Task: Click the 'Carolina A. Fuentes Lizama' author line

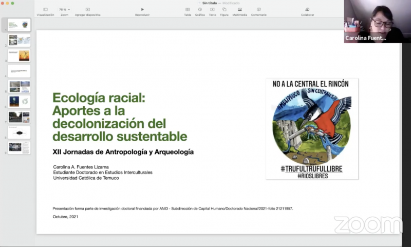Action: [81, 167]
